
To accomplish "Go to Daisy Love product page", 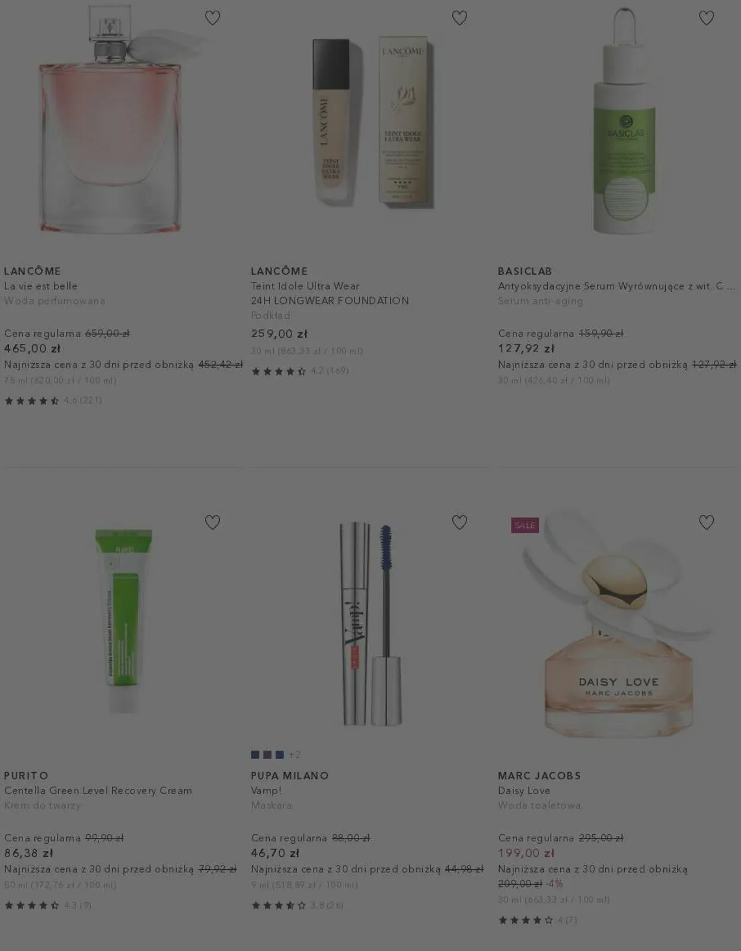I will 524,790.
